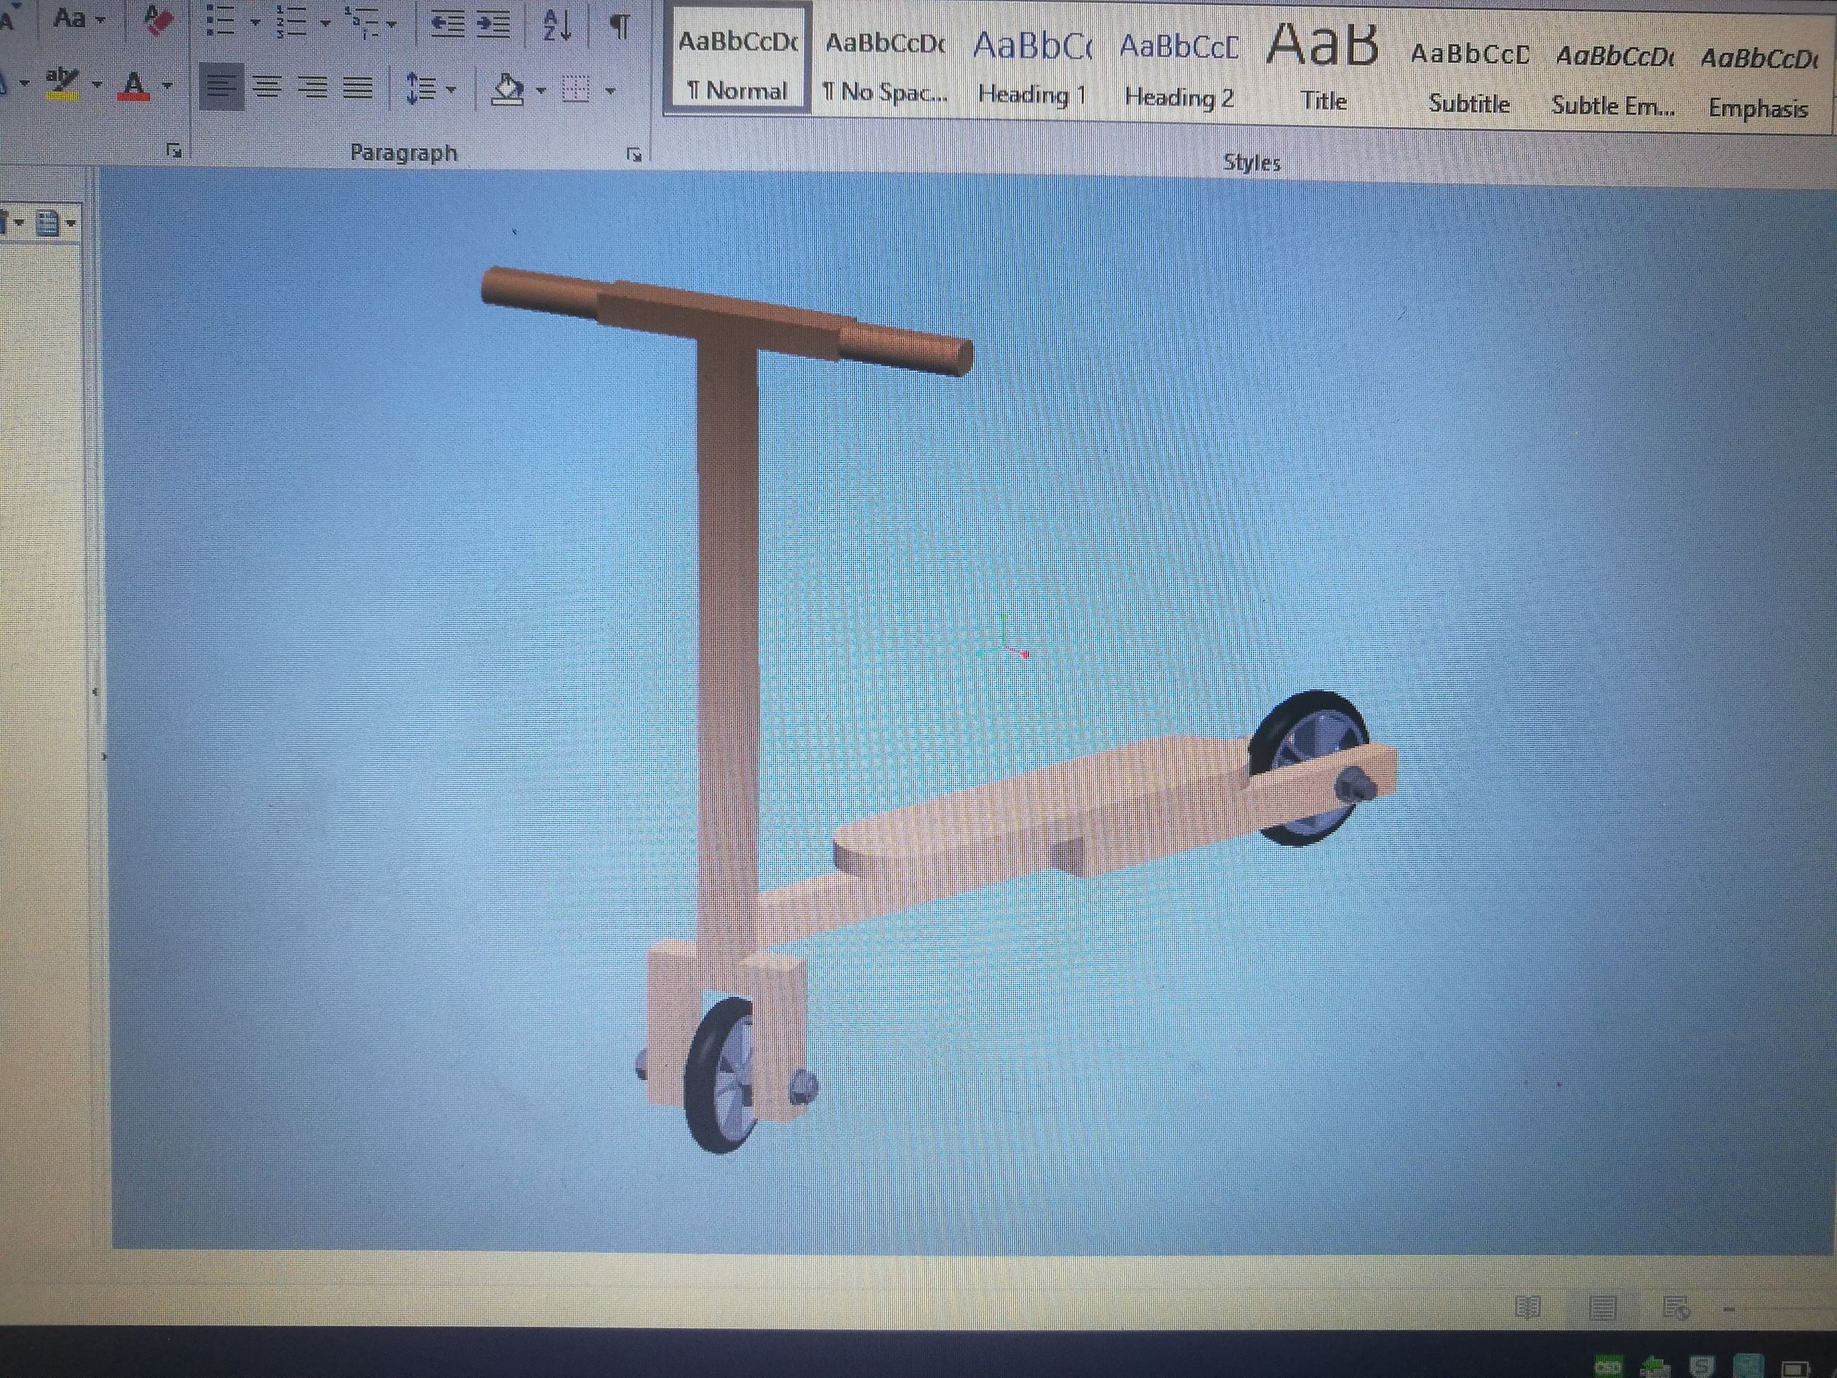Apply the Heading 1 style
This screenshot has width=1837, height=1378.
coord(1033,67)
